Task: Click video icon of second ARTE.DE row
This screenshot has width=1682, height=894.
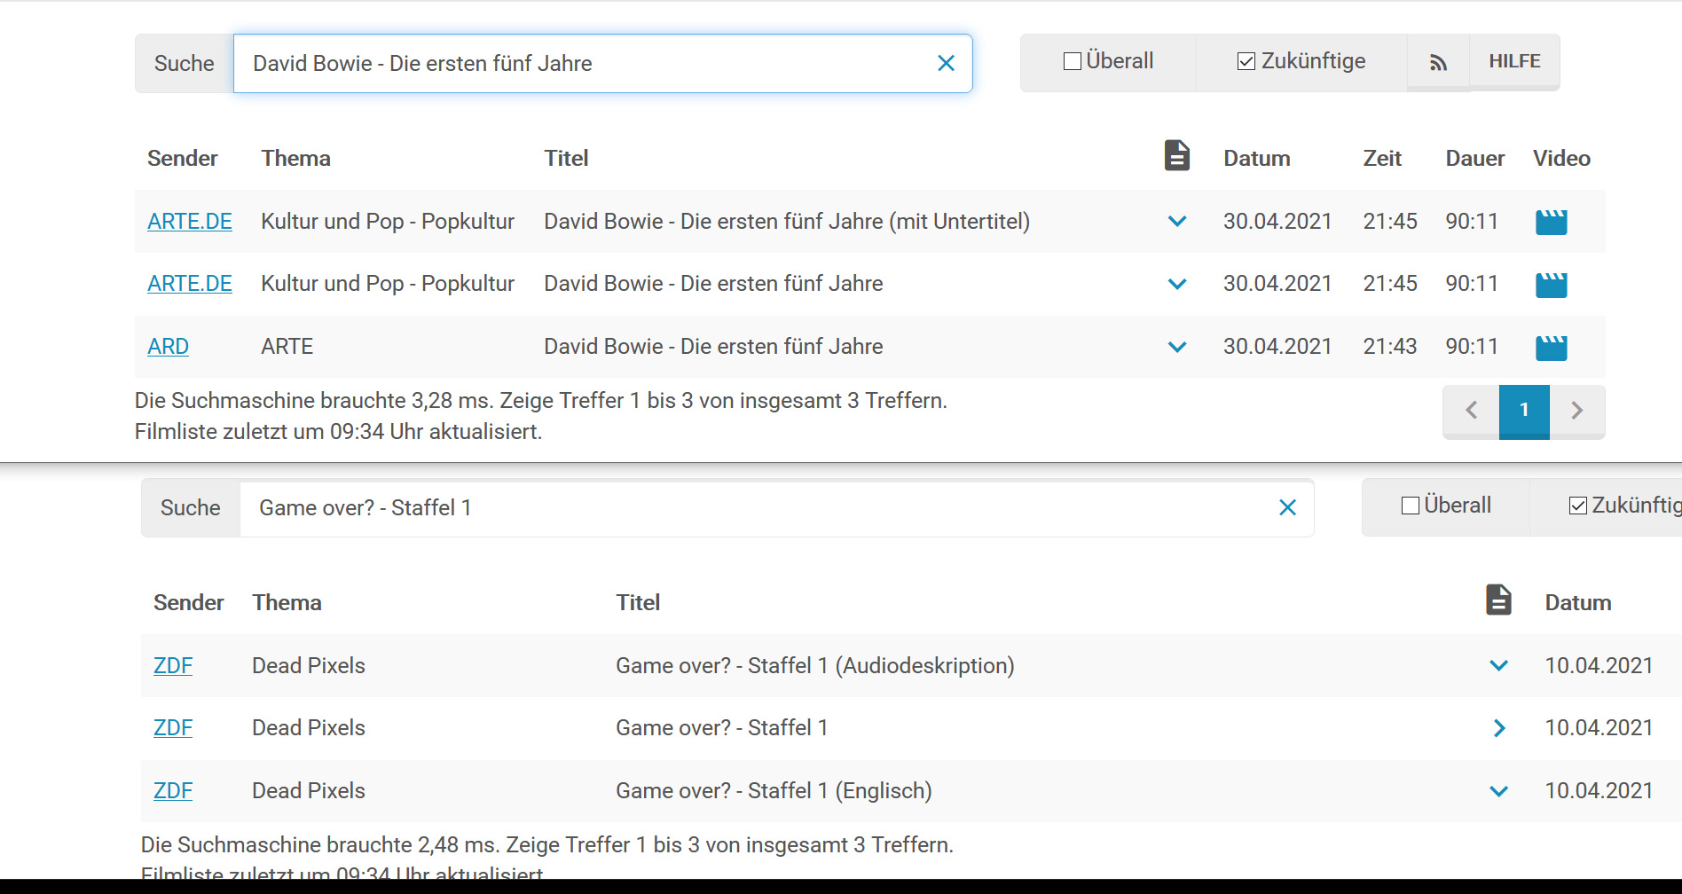Action: pyautogui.click(x=1551, y=285)
